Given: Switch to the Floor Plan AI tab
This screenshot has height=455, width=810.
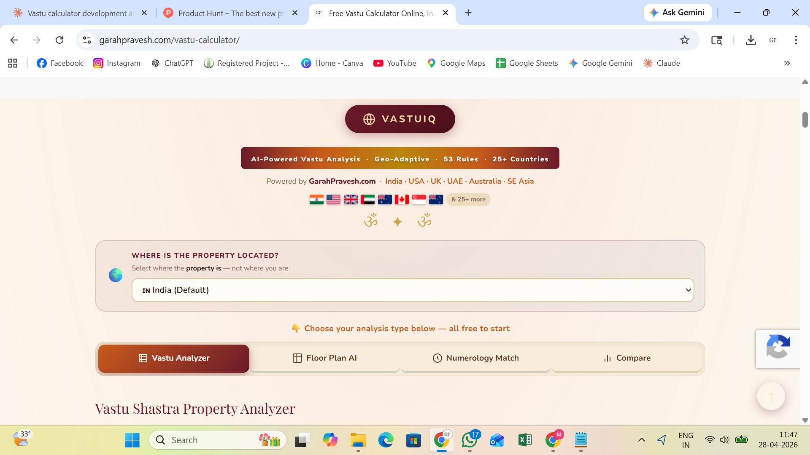Looking at the screenshot, I should [324, 358].
